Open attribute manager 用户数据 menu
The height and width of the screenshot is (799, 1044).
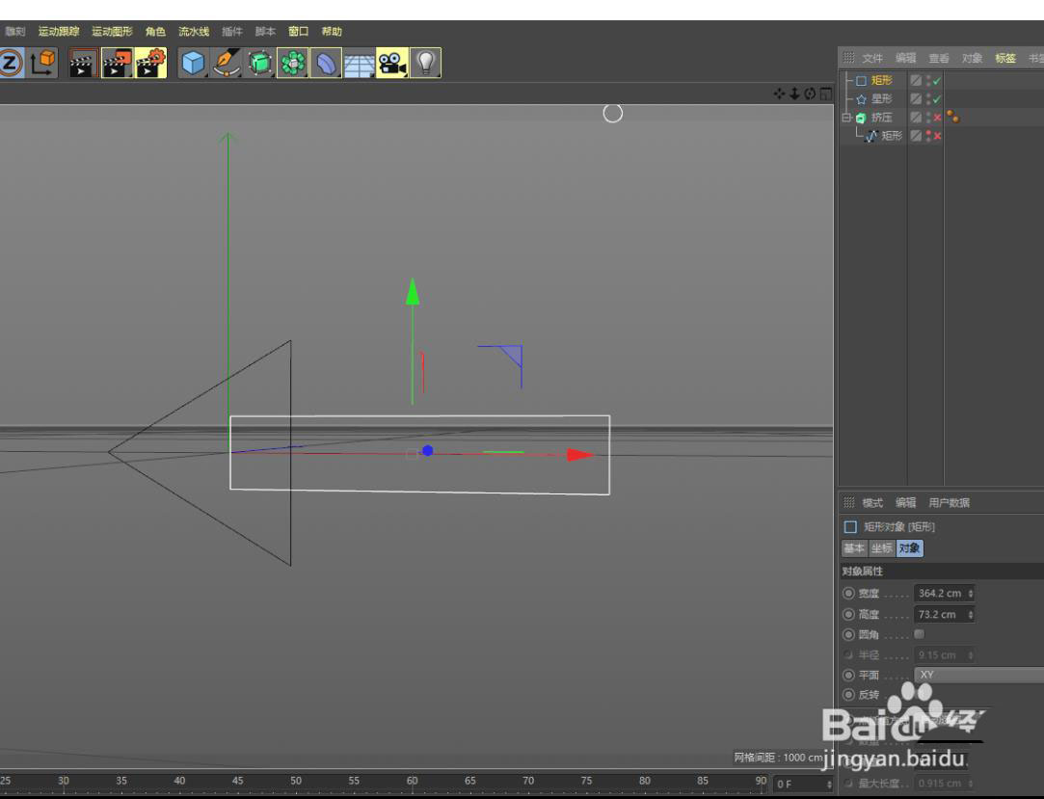(x=949, y=503)
